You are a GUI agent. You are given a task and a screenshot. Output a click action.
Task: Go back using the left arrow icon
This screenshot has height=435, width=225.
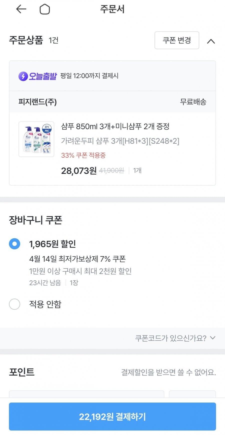pyautogui.click(x=21, y=9)
